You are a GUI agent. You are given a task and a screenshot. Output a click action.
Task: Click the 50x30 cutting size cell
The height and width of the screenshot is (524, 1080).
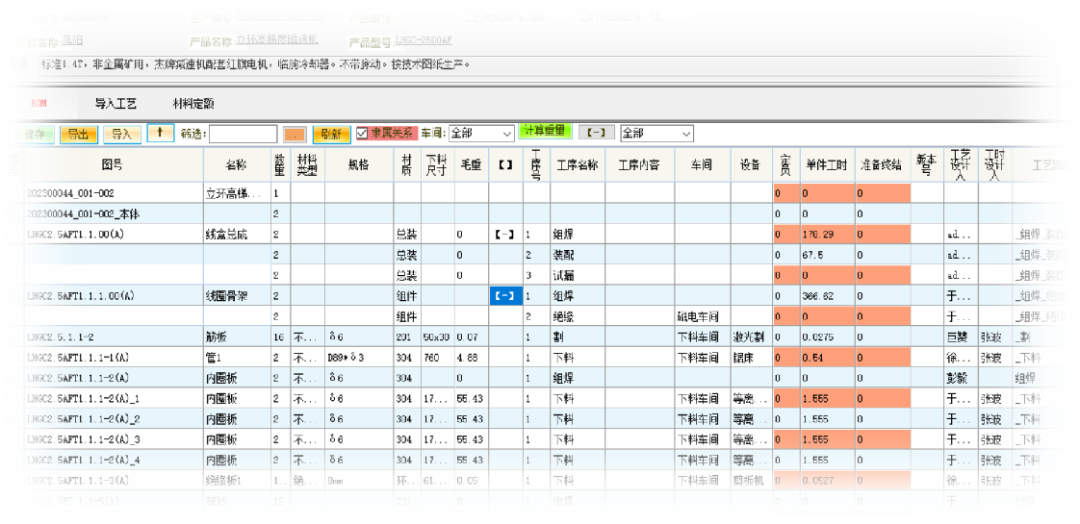click(437, 337)
